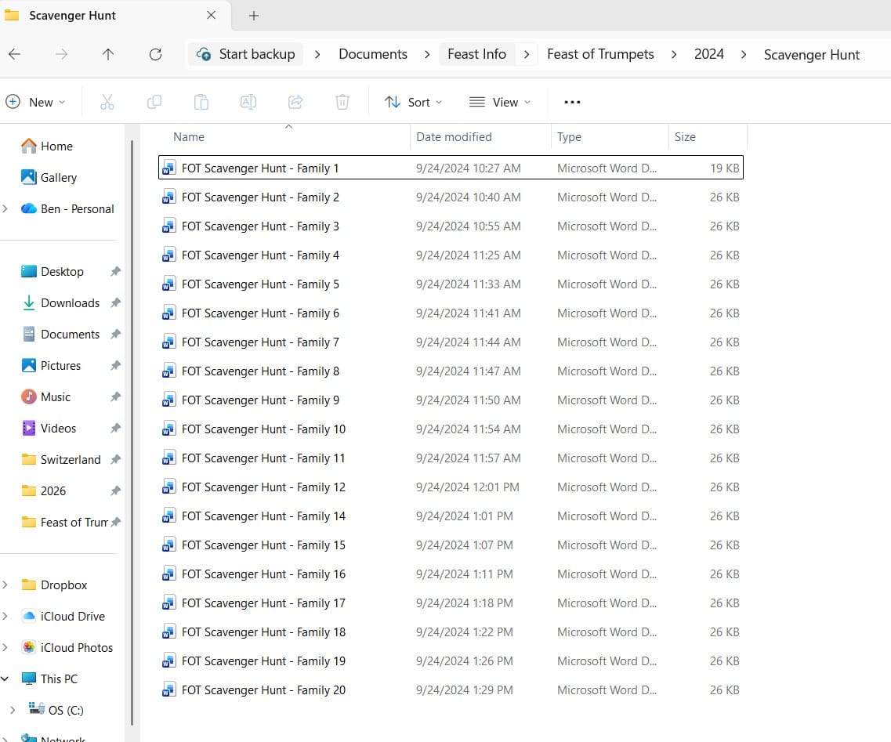This screenshot has height=742, width=891.
Task: Select FOT Scavenger Hunt - Family 5
Action: click(x=451, y=284)
